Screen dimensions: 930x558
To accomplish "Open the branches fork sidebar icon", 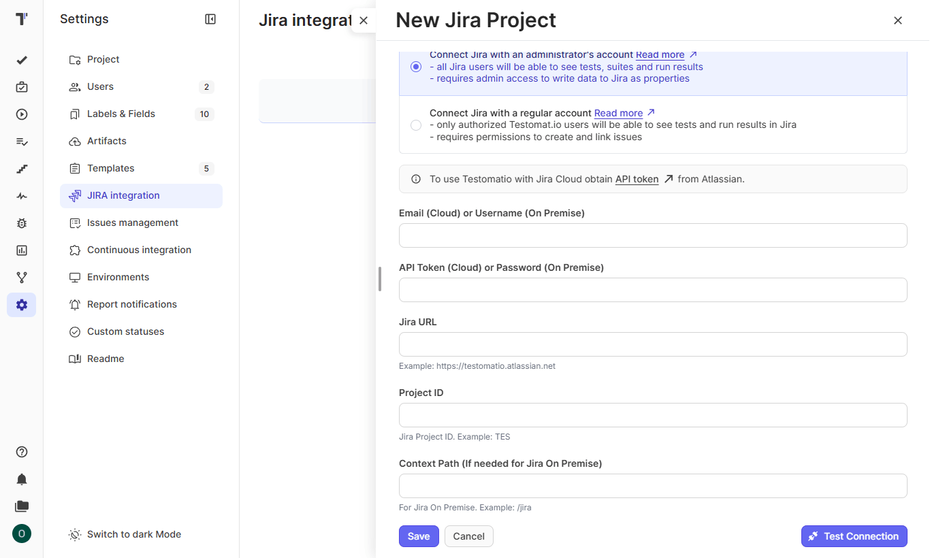I will (22, 278).
